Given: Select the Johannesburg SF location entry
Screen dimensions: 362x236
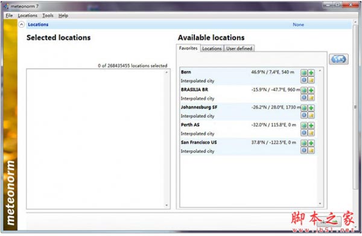Looking at the screenshot, I should tap(248, 111).
